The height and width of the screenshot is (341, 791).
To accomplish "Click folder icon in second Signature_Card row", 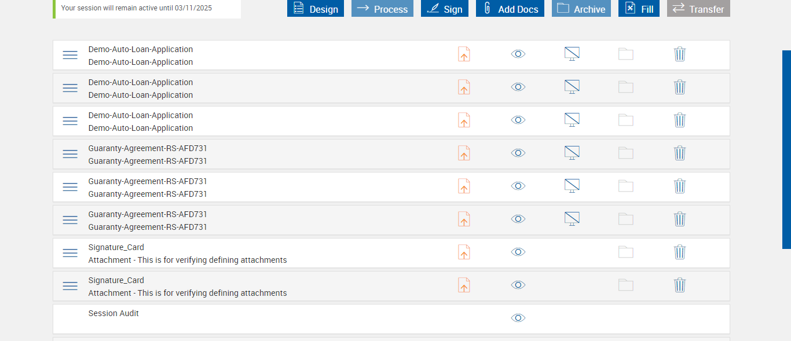I will click(626, 285).
